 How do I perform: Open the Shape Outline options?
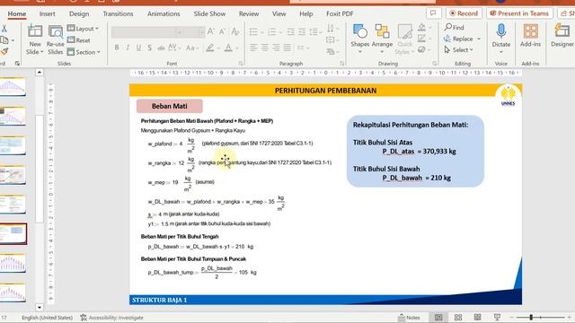[423, 39]
